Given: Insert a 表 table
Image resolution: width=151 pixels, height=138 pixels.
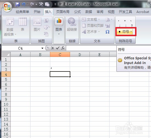Looking at the screenshot, I should point(23,24).
